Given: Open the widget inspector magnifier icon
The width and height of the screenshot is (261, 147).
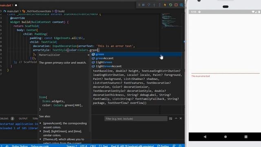Looking at the screenshot, I should (x=181, y=5).
